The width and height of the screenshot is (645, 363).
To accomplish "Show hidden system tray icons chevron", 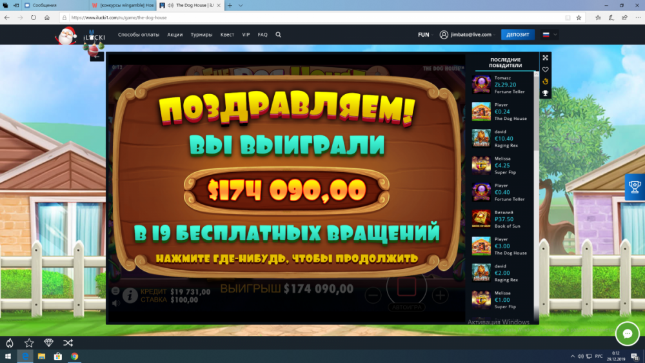I will (573, 357).
